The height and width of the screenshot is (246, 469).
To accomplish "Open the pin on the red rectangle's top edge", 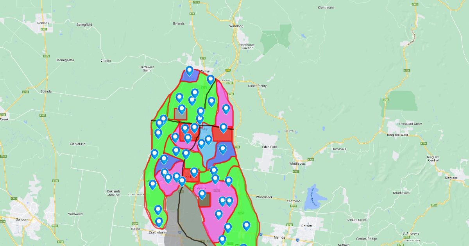I will 223,127.
